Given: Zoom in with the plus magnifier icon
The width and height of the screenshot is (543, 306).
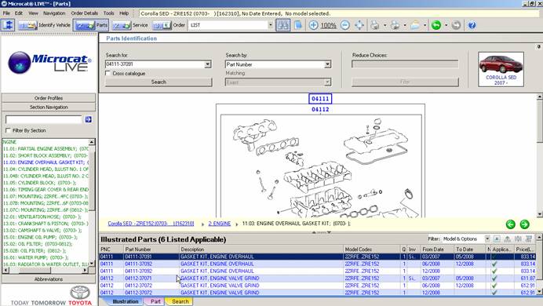Looking at the screenshot, I should pyautogui.click(x=313, y=25).
